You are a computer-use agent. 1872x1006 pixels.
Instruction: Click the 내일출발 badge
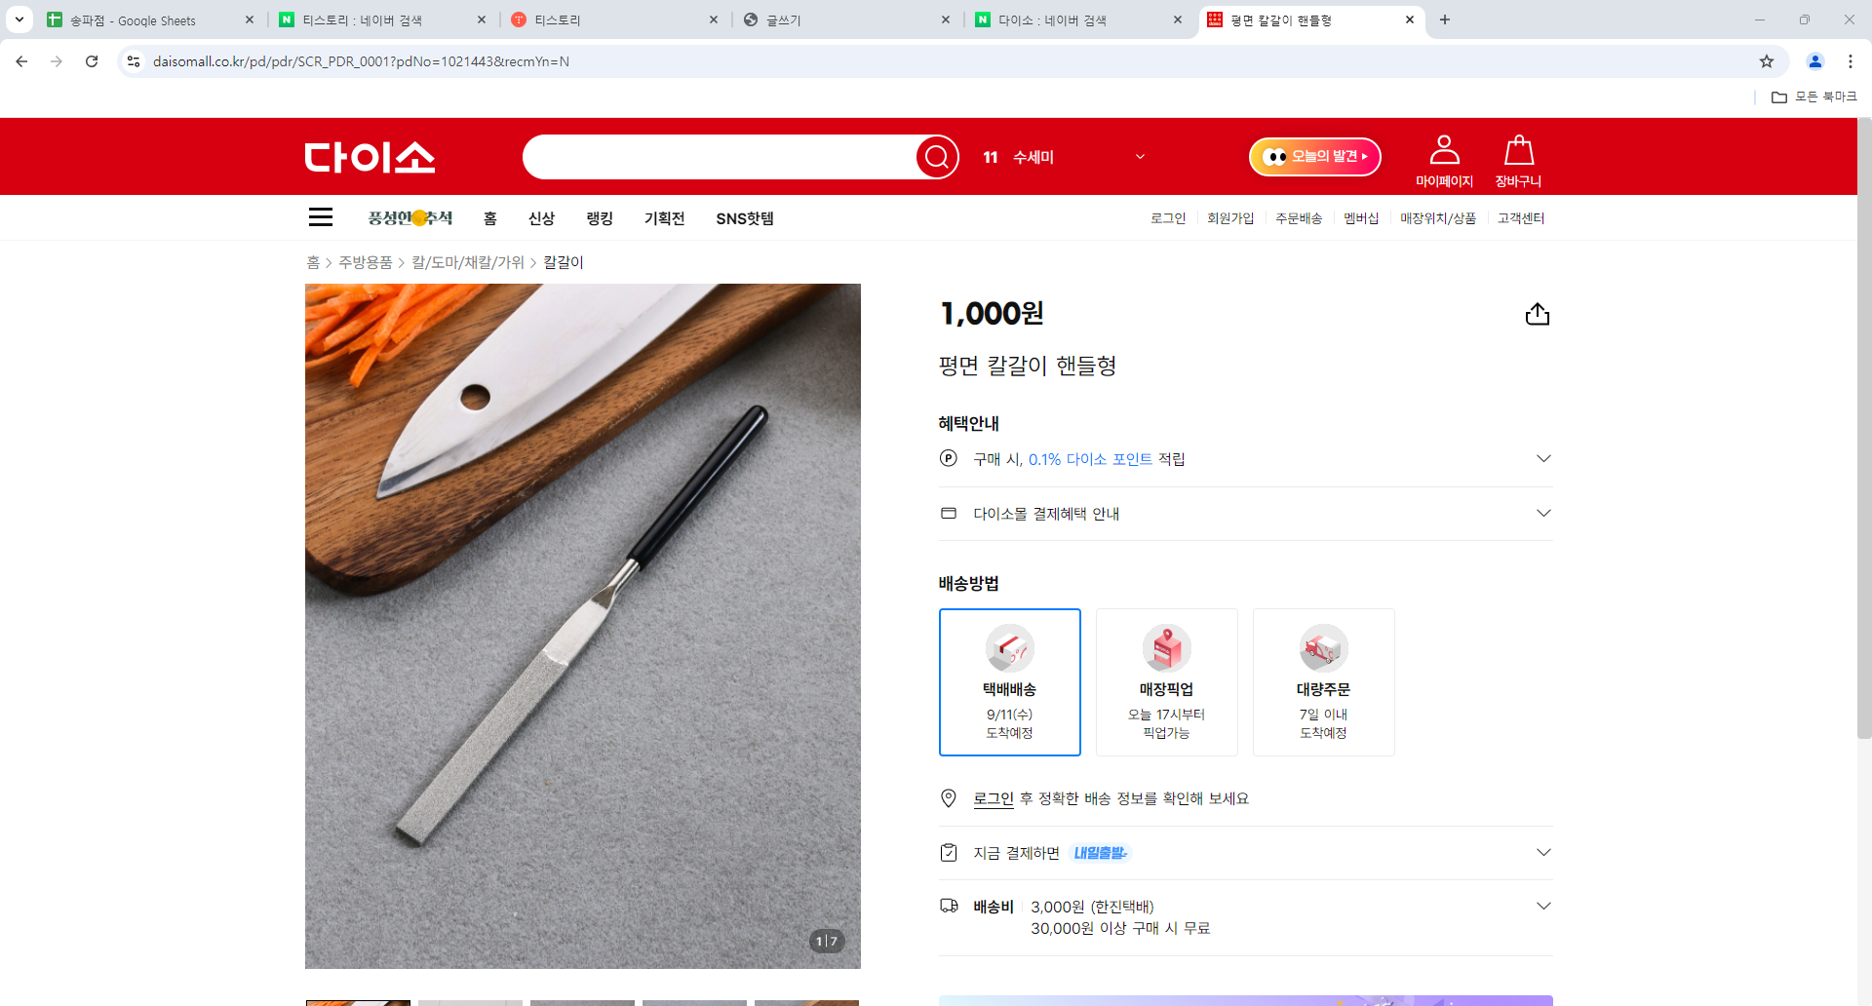point(1100,853)
